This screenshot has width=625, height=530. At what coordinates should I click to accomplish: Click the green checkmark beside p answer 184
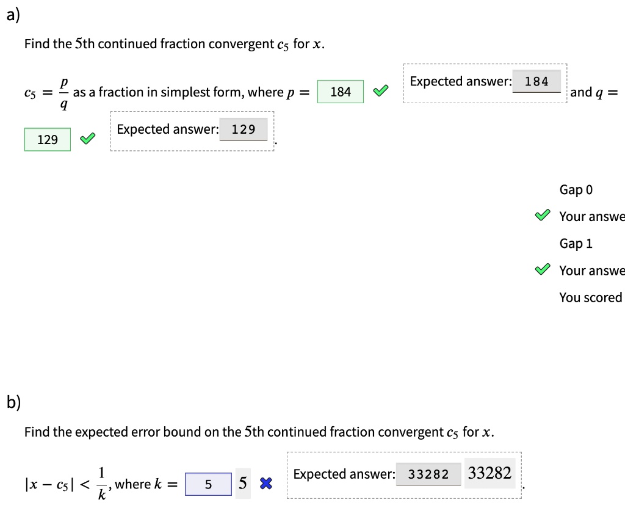pyautogui.click(x=381, y=91)
